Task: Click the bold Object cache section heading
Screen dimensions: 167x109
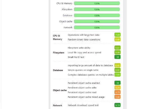Action: click(x=60, y=90)
